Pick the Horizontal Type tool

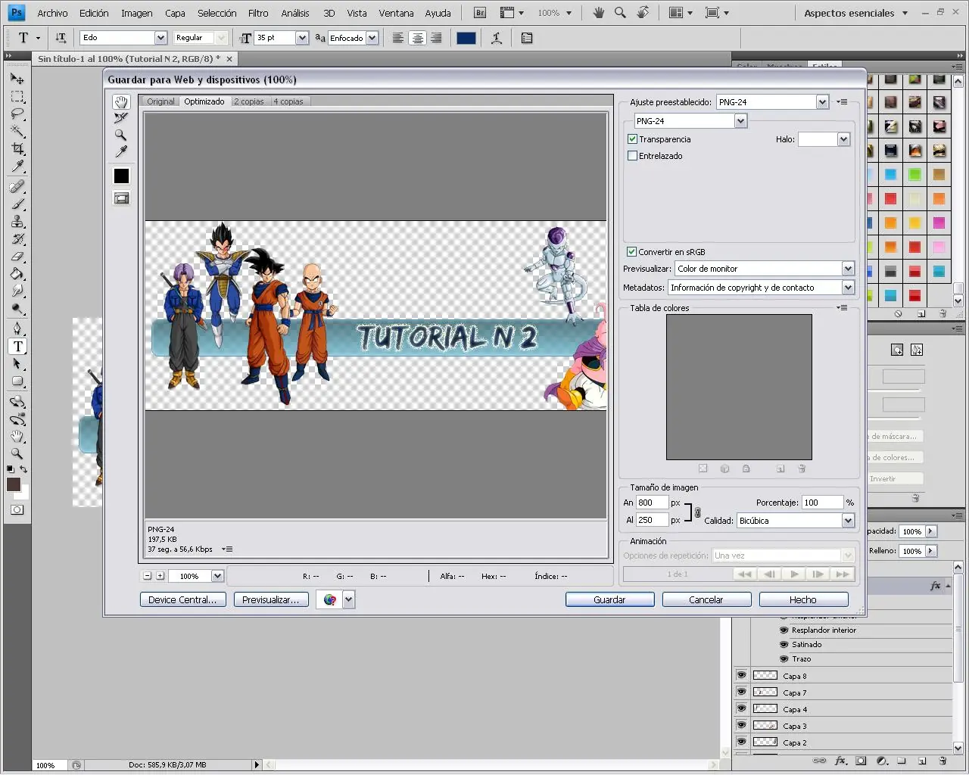coord(17,347)
